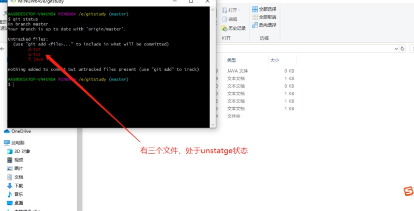Open the address bar history dropdown
Viewport: 414px width, 211px height.
coord(396,48)
